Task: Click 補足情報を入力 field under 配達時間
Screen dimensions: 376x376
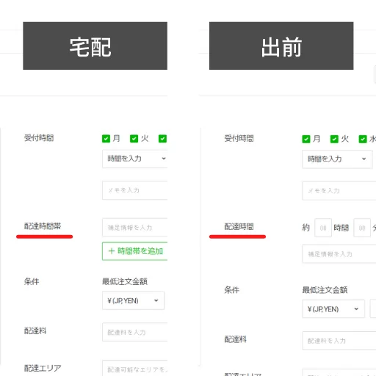Action: click(339, 254)
